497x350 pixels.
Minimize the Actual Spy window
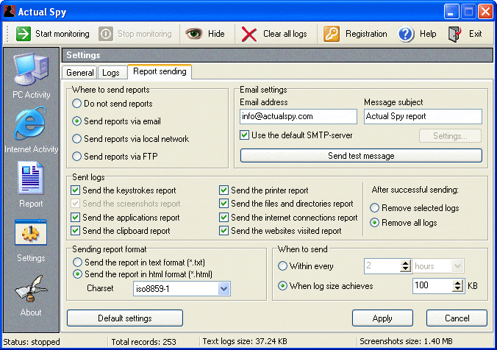[x=451, y=12]
